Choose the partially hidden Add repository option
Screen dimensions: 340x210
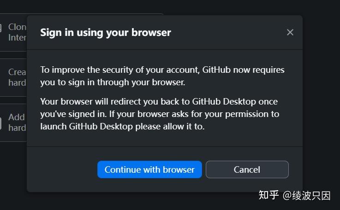[x=13, y=122]
